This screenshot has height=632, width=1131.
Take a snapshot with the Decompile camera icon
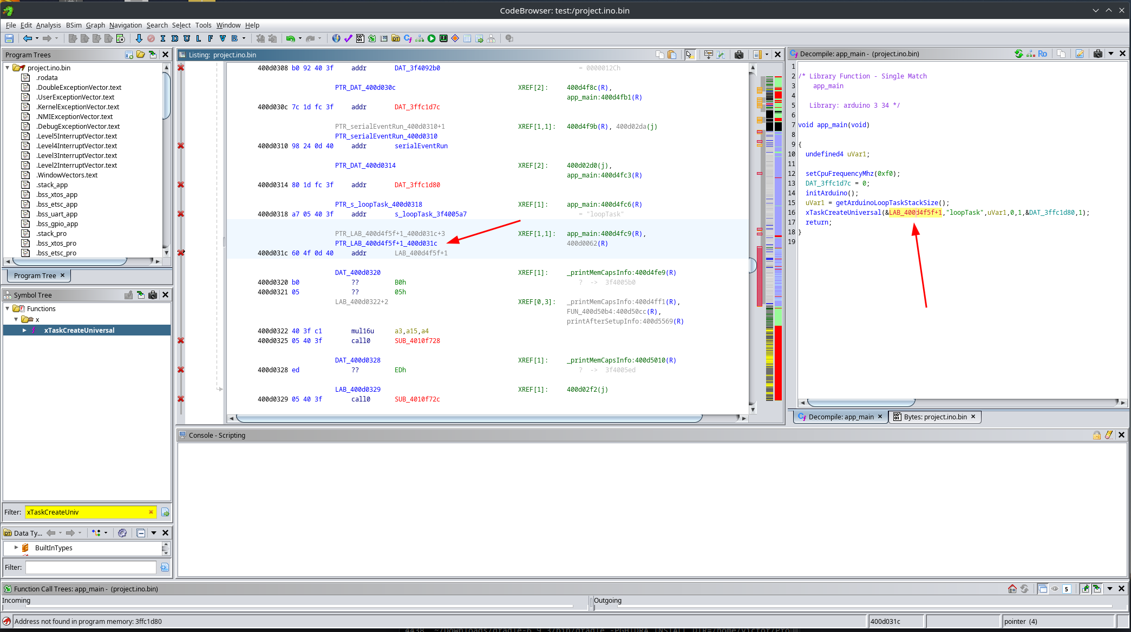pos(1098,54)
